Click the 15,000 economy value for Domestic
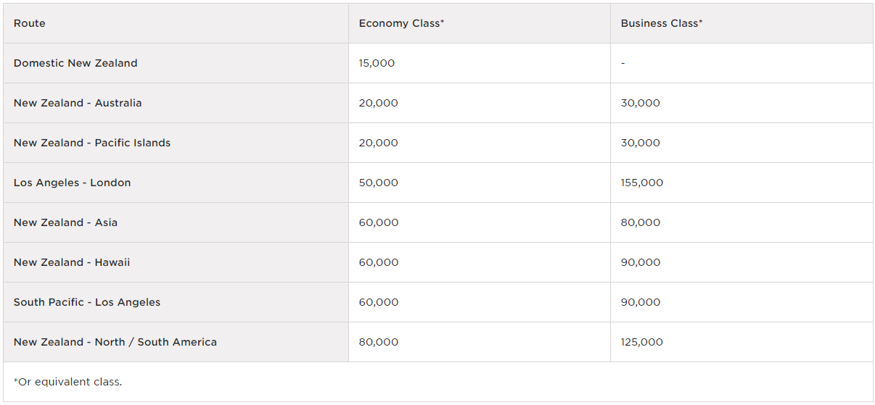Screen dimensions: 875x405 pos(377,63)
